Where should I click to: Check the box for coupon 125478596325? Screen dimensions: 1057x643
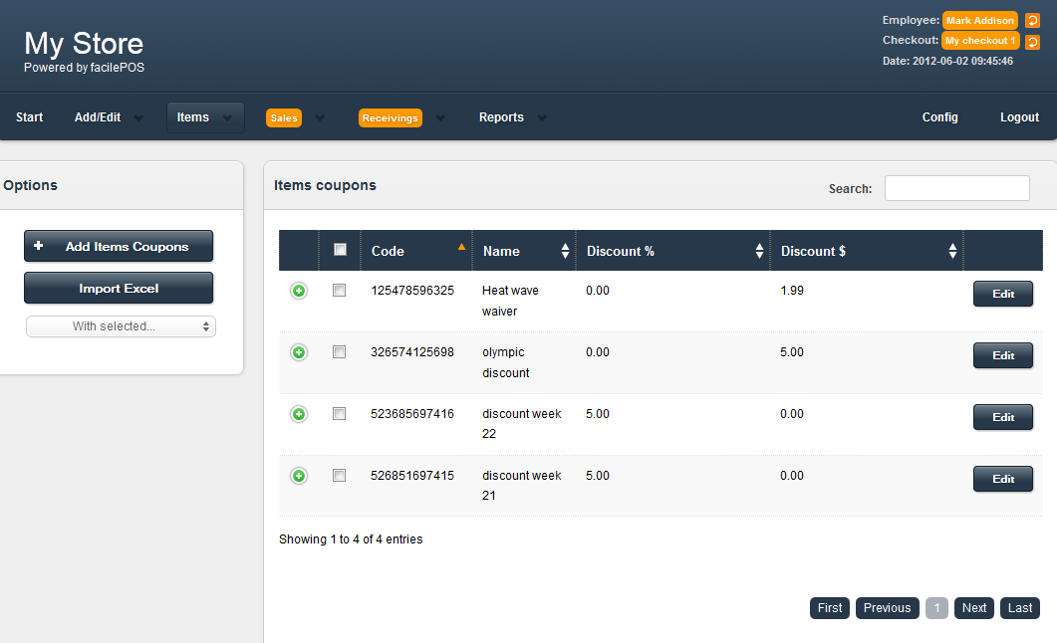click(340, 291)
